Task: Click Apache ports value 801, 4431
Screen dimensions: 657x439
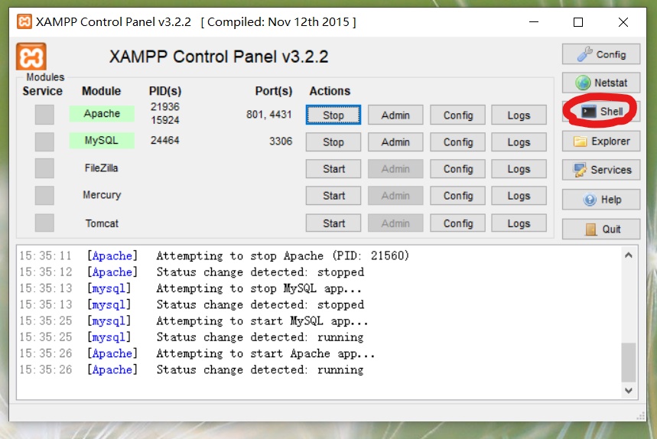Action: pos(268,115)
